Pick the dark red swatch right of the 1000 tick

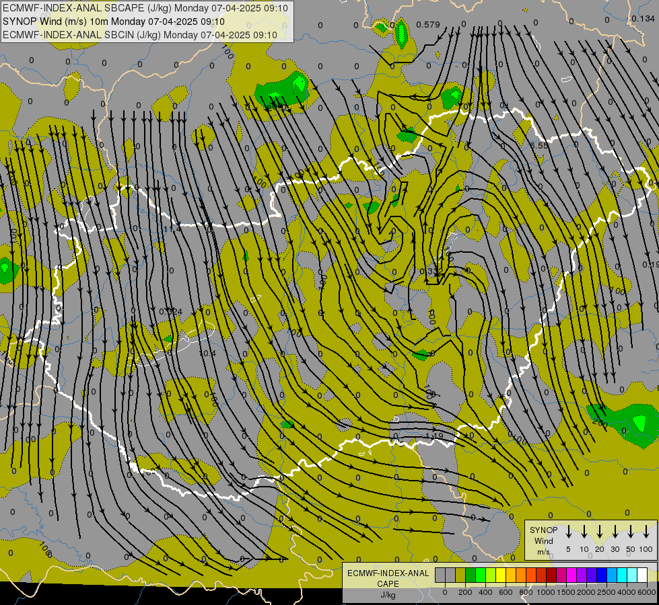pos(551,575)
